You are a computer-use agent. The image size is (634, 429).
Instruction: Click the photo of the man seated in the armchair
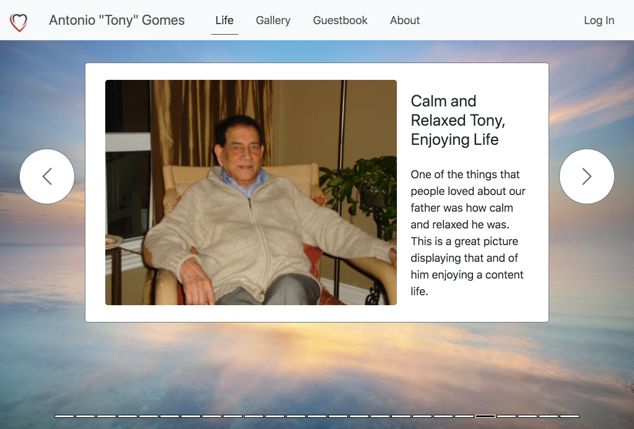(x=251, y=193)
